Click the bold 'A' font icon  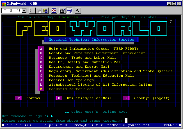point(78,11)
